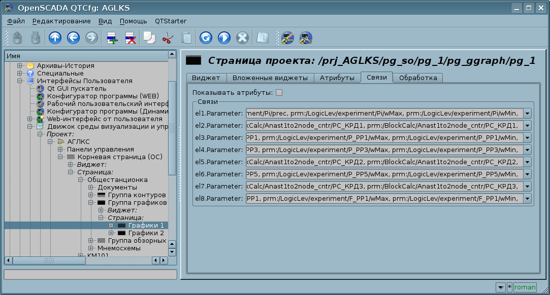
Task: Click the Back arrow toolbar icon
Action: point(73,38)
